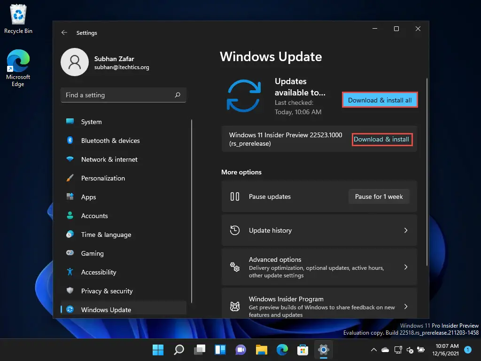Screen dimensions: 481x361
Task: Click Download & install all button
Action: pos(380,100)
